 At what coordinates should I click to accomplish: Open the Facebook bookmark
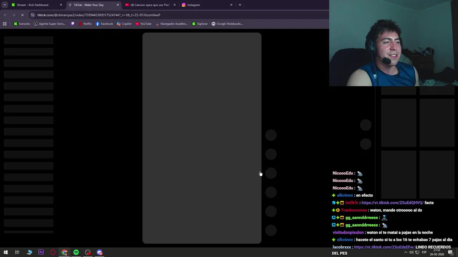[x=104, y=24]
